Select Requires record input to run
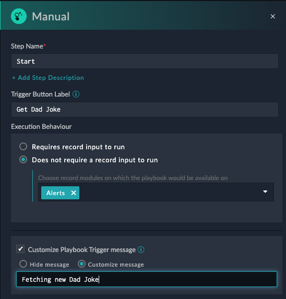Image resolution: width=286 pixels, height=299 pixels. 23,147
